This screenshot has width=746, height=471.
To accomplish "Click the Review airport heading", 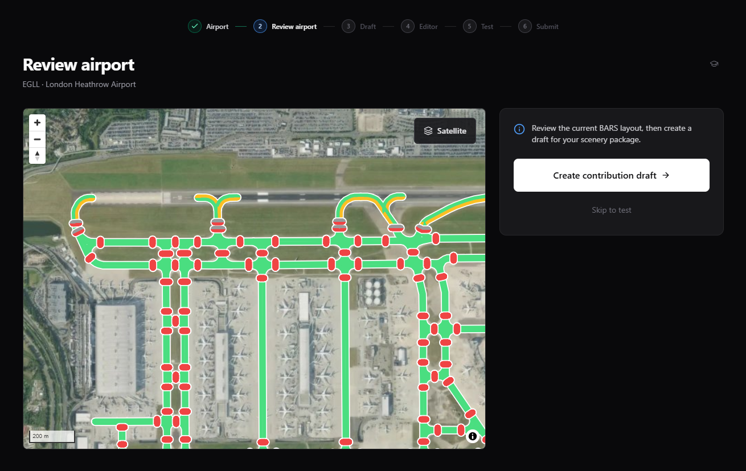I will point(79,64).
